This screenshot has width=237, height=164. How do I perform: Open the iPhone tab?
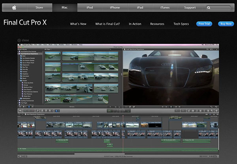pos(115,8)
